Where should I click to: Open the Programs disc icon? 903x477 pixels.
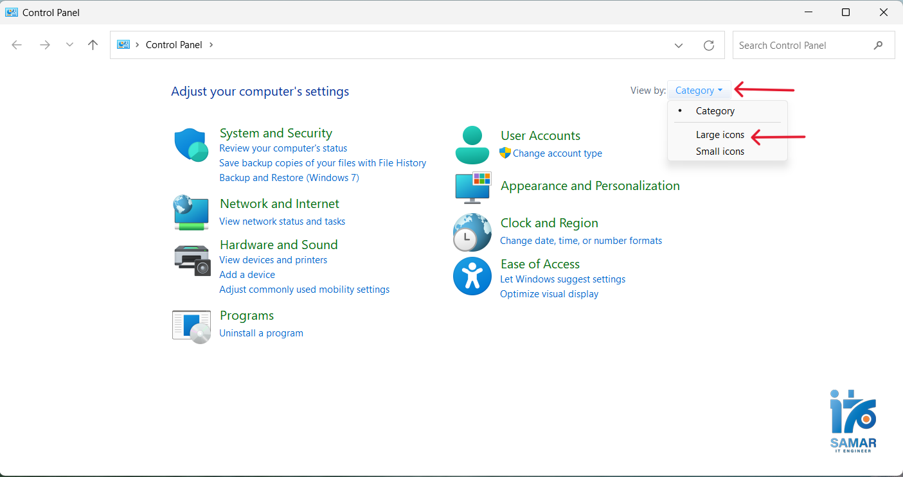click(192, 326)
